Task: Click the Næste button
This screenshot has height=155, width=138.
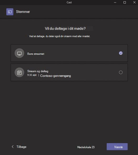Action: pyautogui.click(x=117, y=147)
